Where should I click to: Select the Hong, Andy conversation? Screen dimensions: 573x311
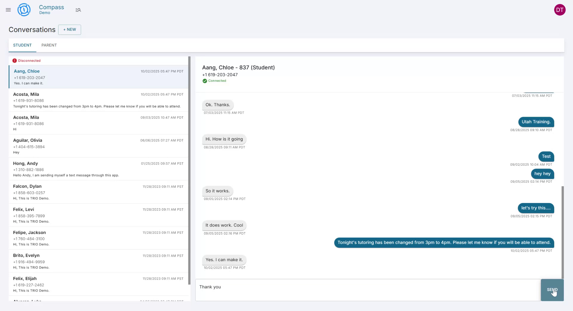98,169
